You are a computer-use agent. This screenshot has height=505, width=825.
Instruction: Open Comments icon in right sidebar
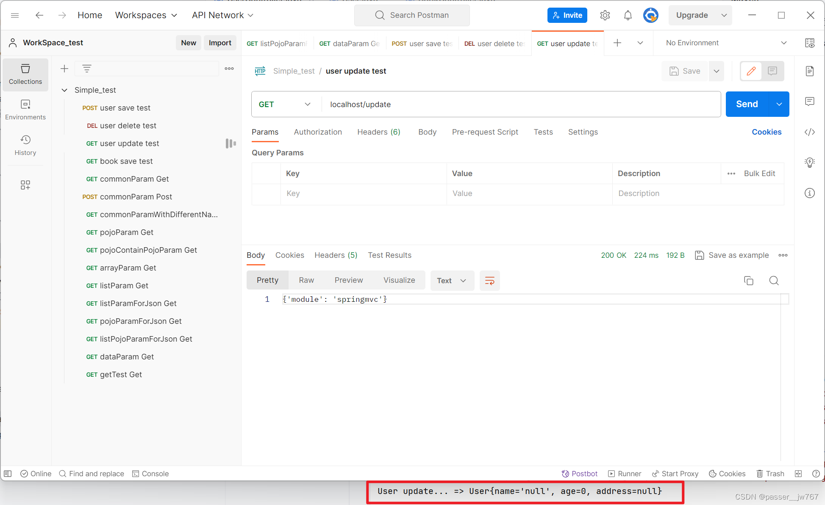click(810, 101)
